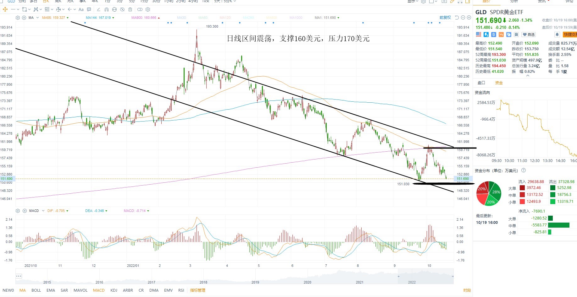577x297 pixels.
Task: Delete drawings with the trash icon
Action: 130,9
